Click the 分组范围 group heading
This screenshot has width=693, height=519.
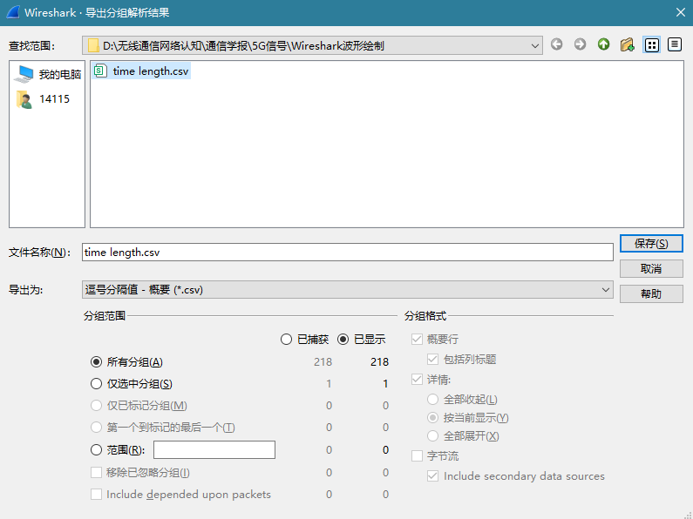tap(105, 316)
